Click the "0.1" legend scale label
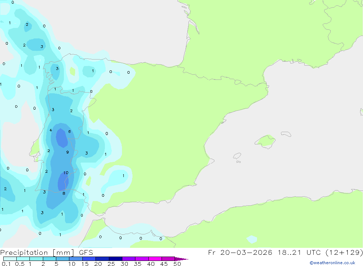Screen dimensions: 363x266 click(x=6, y=264)
